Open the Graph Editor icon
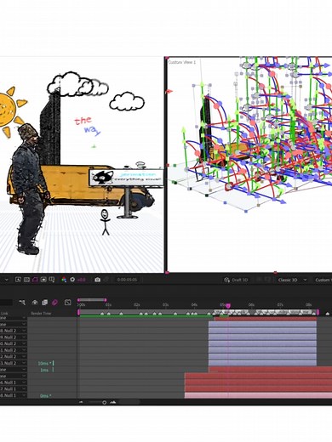The height and width of the screenshot is (442, 332). [x=67, y=303]
